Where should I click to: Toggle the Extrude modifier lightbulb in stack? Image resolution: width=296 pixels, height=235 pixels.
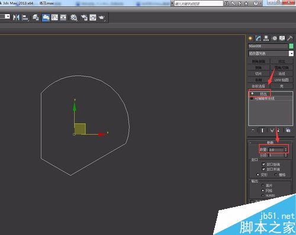click(252, 94)
